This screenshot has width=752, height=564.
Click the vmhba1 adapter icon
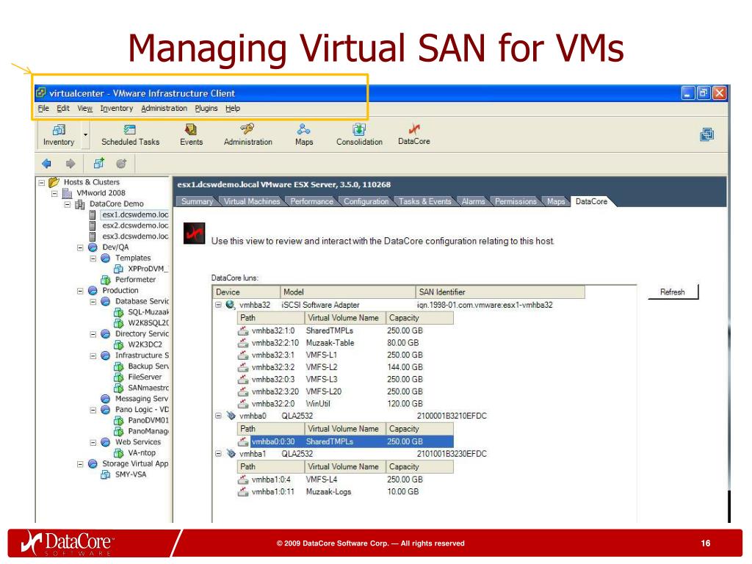click(x=231, y=453)
